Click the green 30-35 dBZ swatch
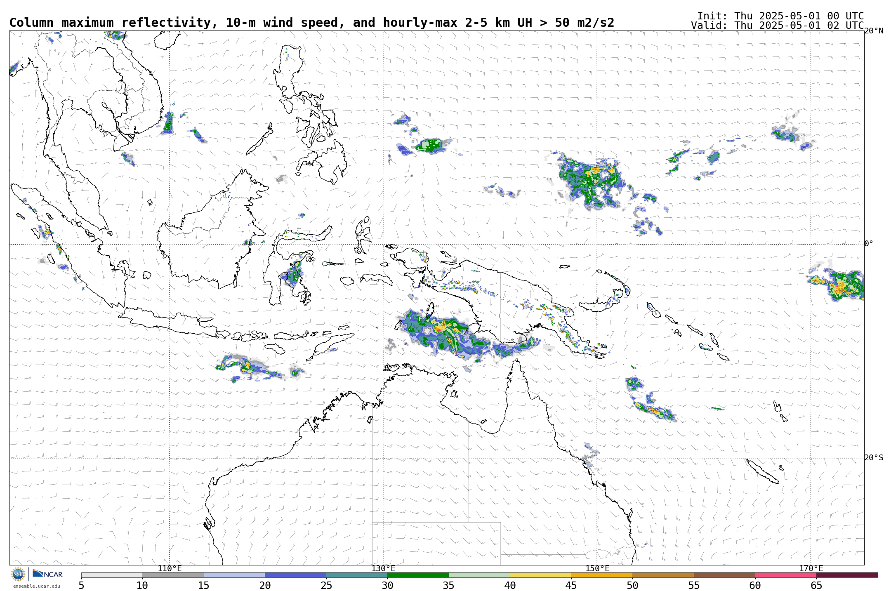Screen dimensions: 891x591 (418, 575)
